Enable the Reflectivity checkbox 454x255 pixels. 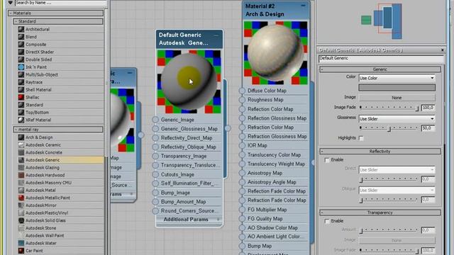coord(327,160)
